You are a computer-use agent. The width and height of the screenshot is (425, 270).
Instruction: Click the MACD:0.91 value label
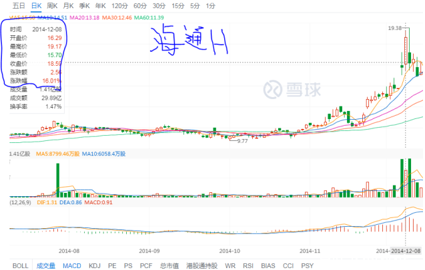click(x=98, y=202)
